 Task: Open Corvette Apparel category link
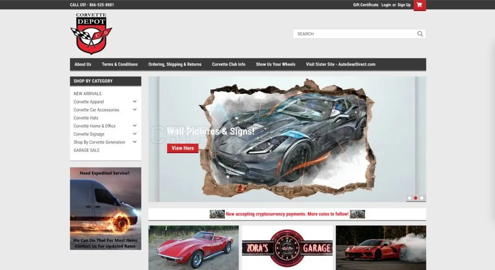click(89, 102)
